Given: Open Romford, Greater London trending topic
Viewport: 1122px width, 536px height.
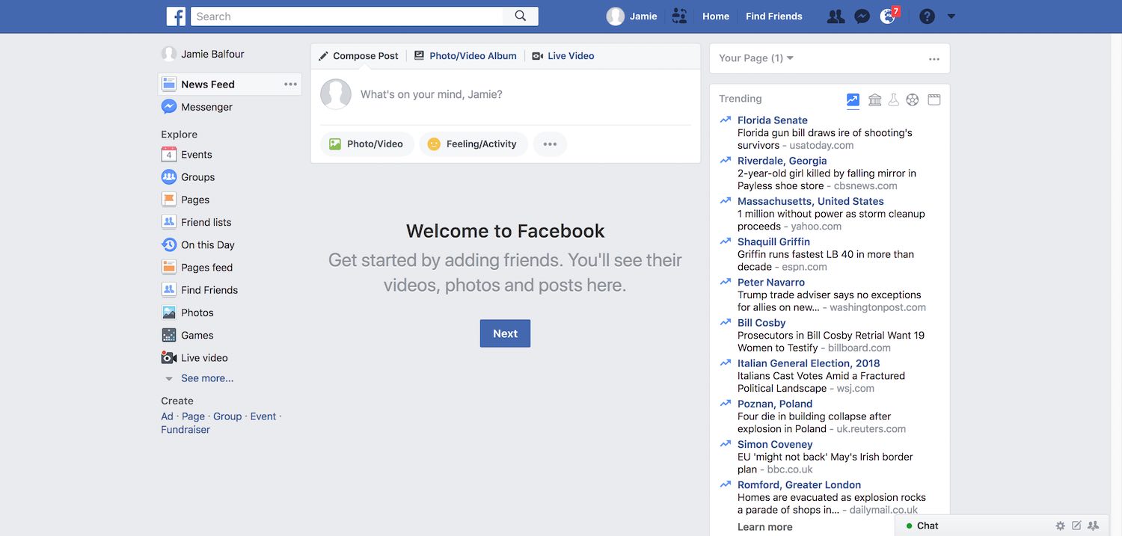Looking at the screenshot, I should tap(799, 485).
